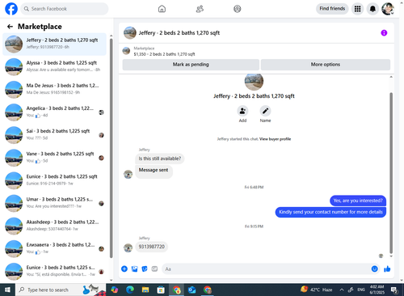The image size is (404, 296).
Task: Open the Sai conversation
Action: click(x=54, y=135)
